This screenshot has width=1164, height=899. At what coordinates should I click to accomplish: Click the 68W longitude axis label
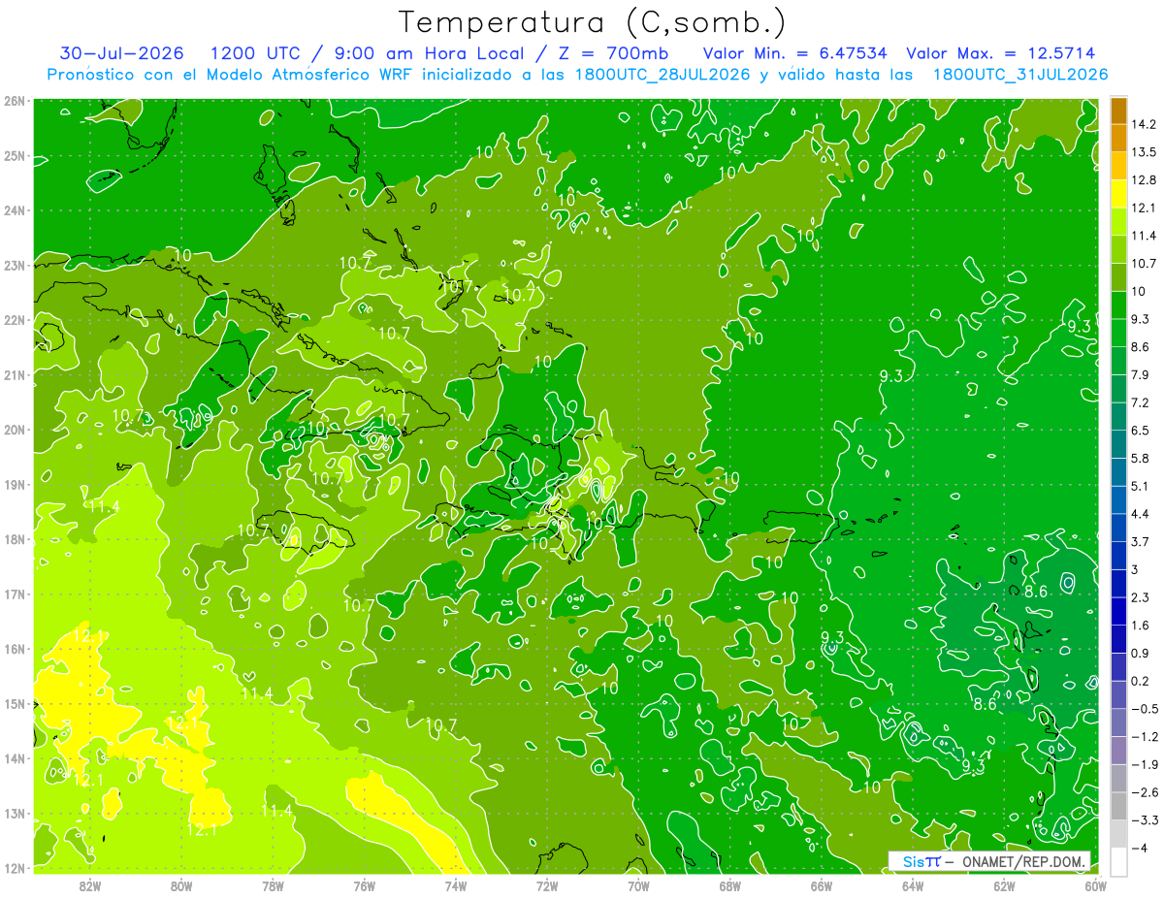click(x=730, y=885)
